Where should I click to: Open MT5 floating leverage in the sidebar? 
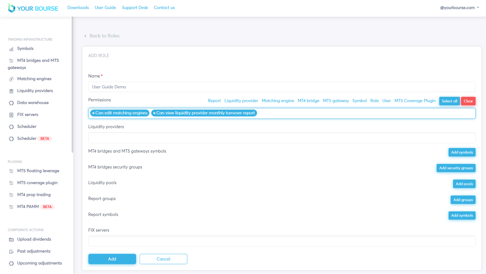38,171
